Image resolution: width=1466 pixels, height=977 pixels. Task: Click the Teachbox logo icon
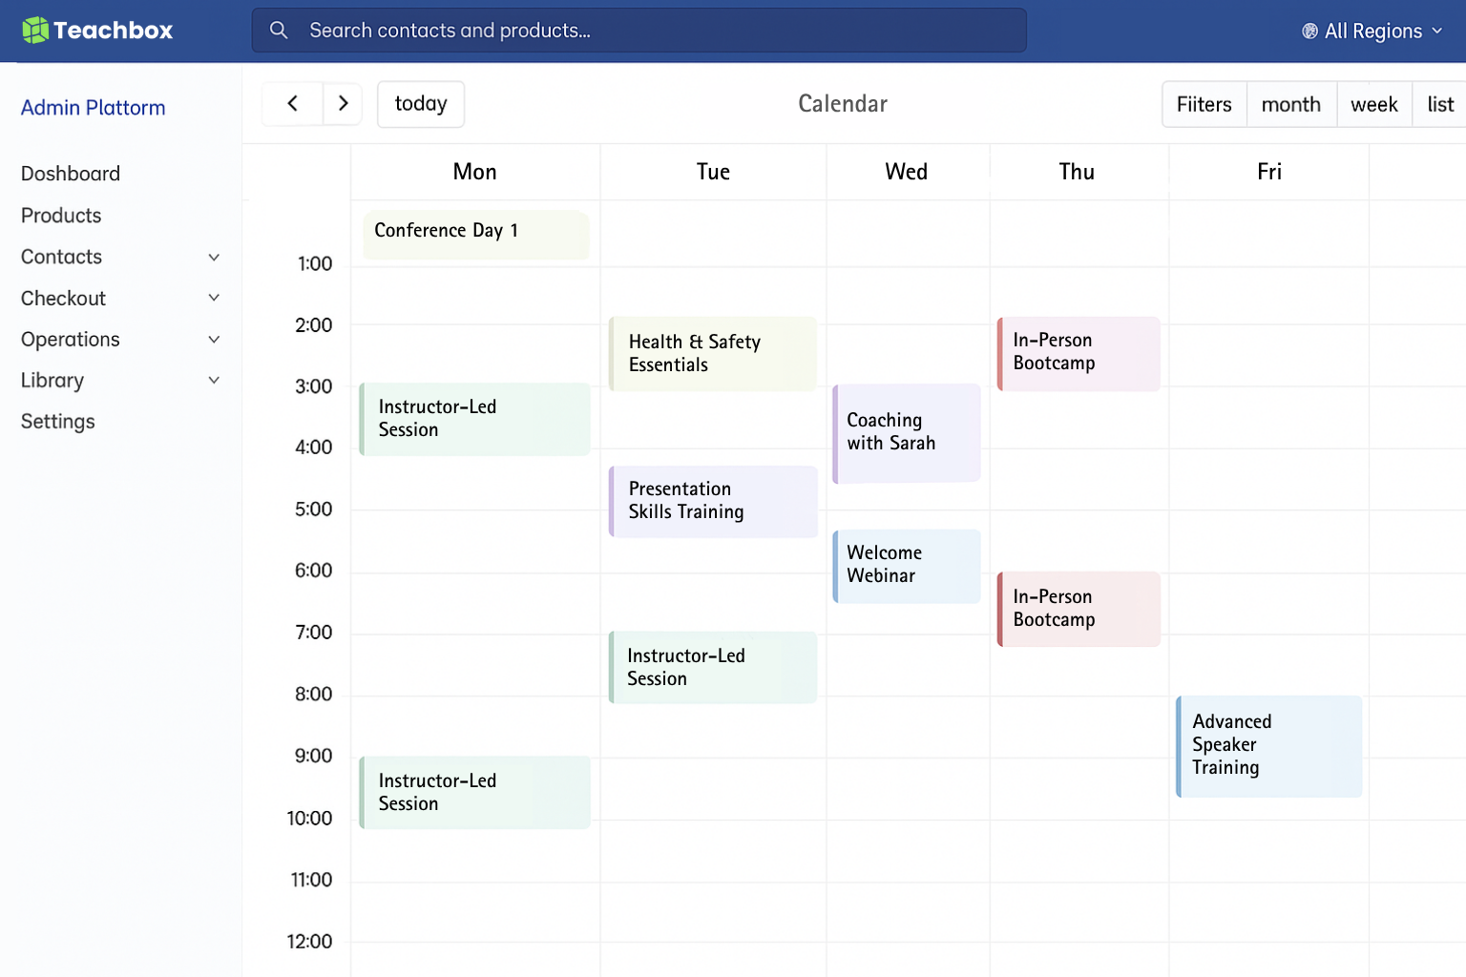(x=35, y=30)
